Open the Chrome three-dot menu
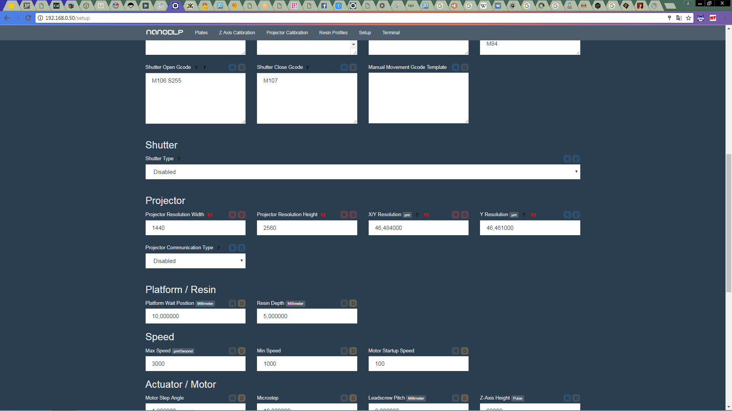This screenshot has height=411, width=732. pyautogui.click(x=725, y=18)
